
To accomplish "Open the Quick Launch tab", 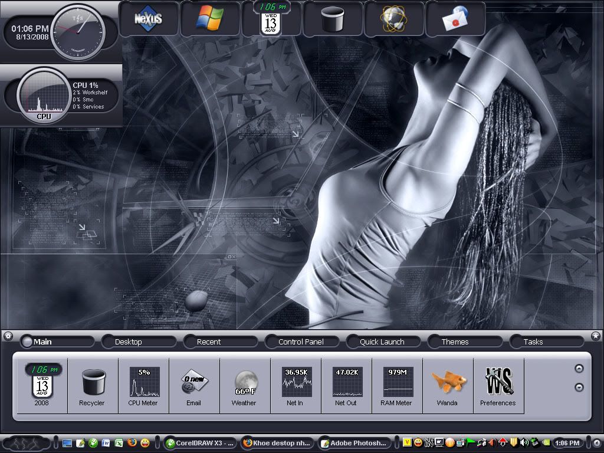I will click(382, 342).
